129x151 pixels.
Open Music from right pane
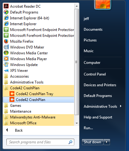[89, 51]
